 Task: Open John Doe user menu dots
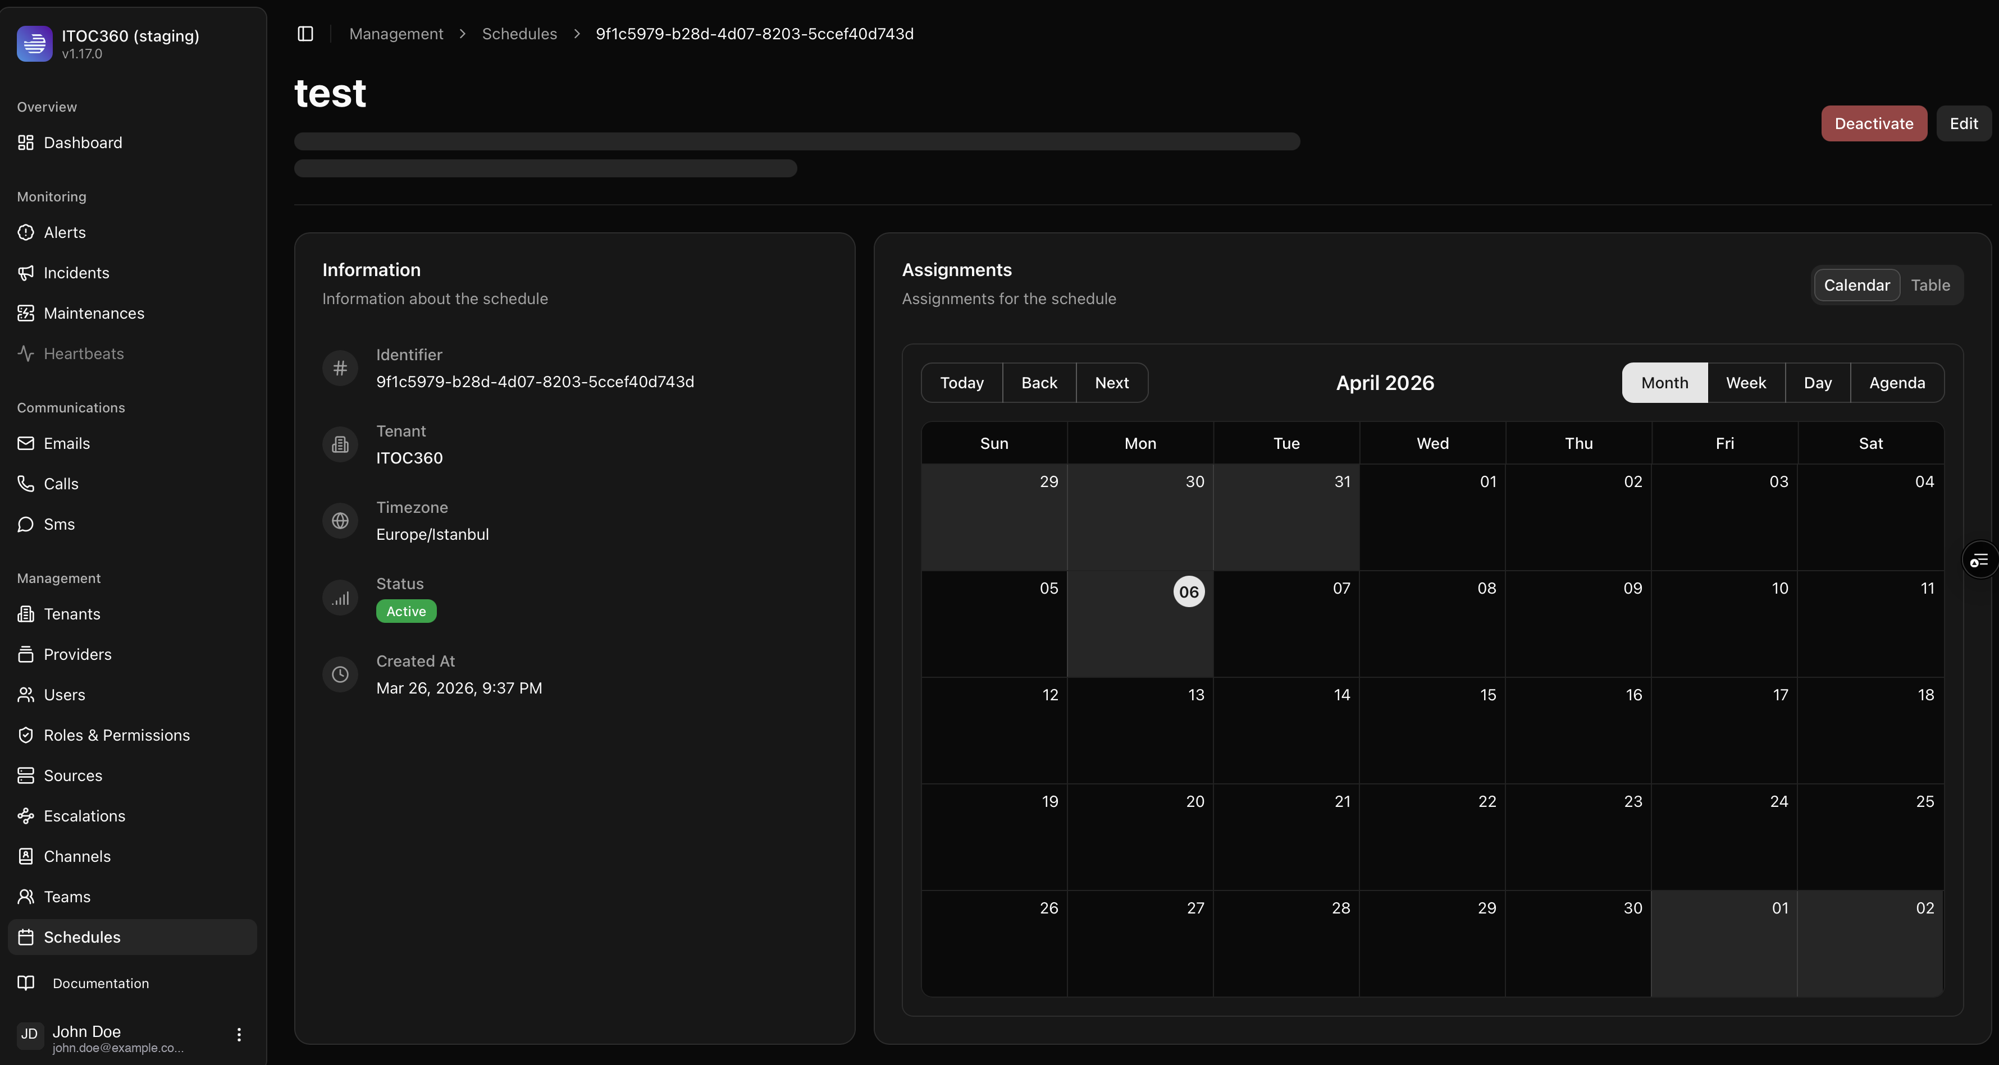click(239, 1035)
